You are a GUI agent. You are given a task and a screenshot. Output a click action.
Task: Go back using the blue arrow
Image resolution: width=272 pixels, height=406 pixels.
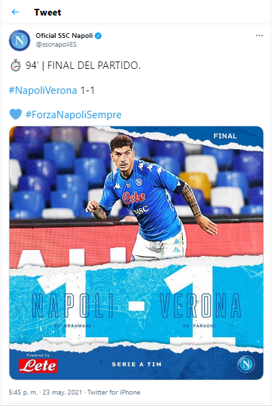pyautogui.click(x=16, y=12)
